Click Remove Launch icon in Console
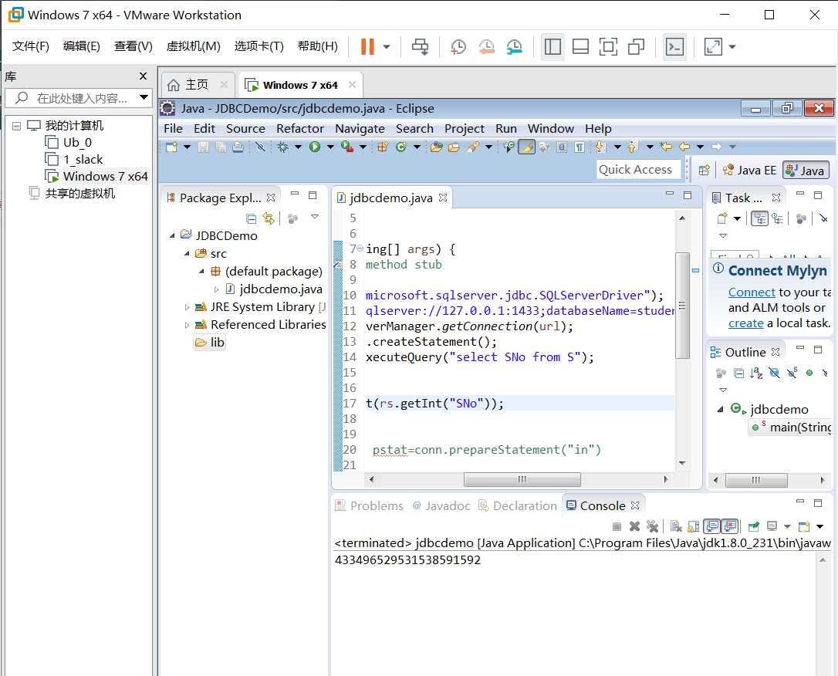 pos(634,526)
